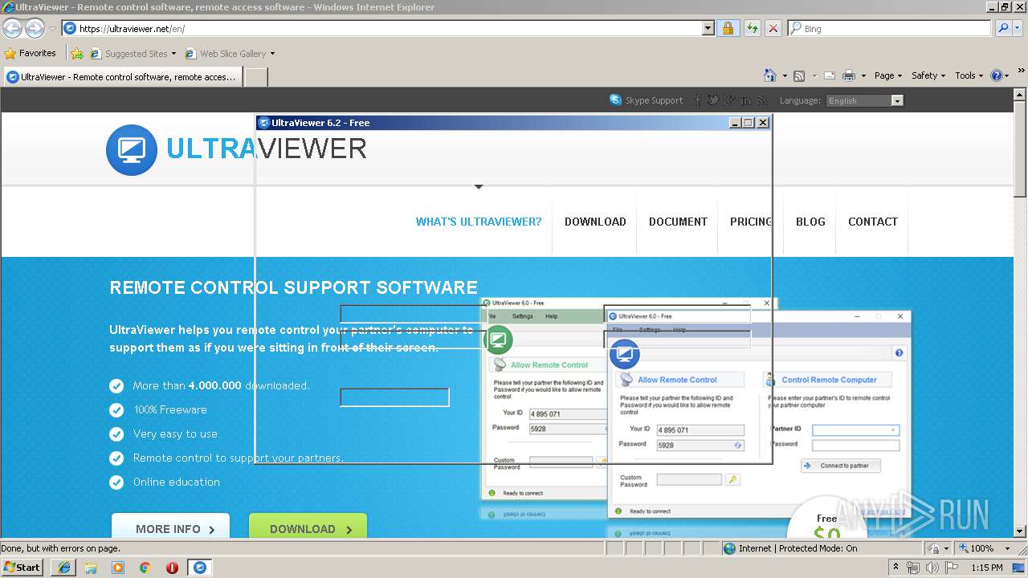Open the Tools menu dropdown

tap(969, 75)
